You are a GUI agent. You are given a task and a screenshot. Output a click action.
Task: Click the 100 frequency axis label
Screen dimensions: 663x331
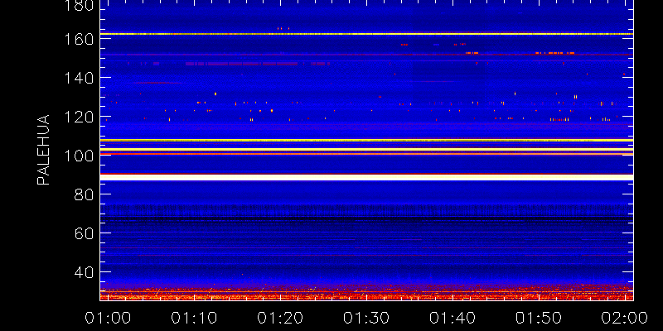click(x=80, y=156)
